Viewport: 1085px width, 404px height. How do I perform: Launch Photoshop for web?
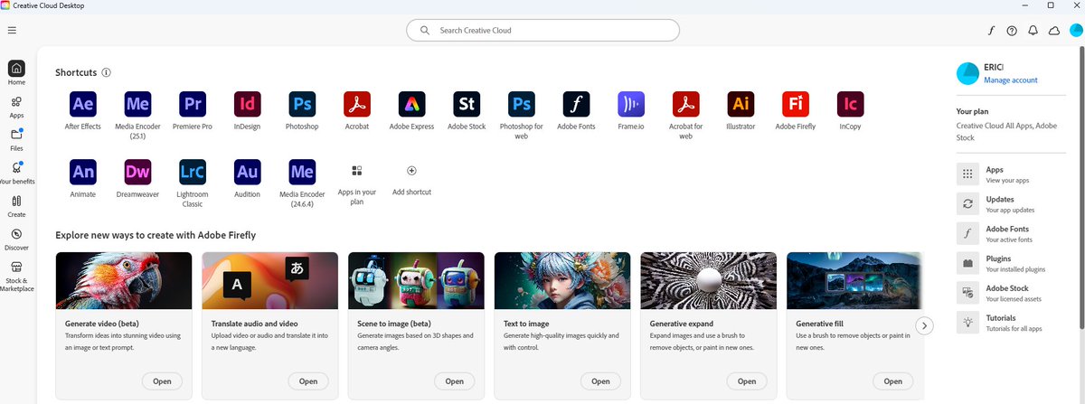[521, 104]
